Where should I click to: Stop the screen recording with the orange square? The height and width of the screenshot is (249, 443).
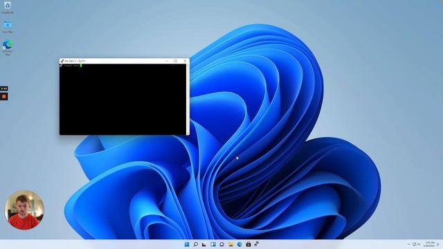click(x=4, y=97)
